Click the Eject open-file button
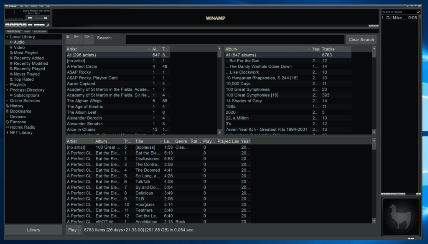The height and width of the screenshot is (244, 428). click(30, 25)
